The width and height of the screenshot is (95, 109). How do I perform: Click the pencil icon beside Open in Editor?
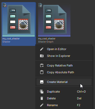42,49
